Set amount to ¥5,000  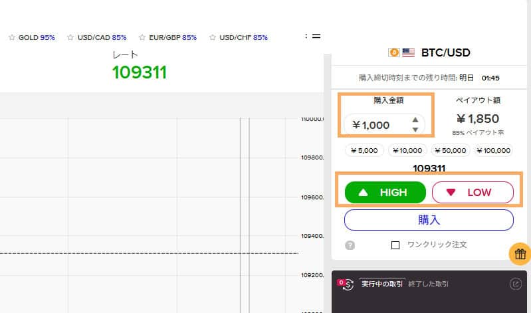[x=364, y=150]
